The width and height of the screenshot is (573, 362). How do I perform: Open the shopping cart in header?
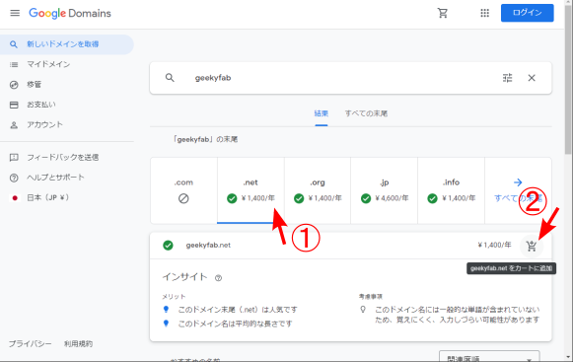pyautogui.click(x=443, y=13)
